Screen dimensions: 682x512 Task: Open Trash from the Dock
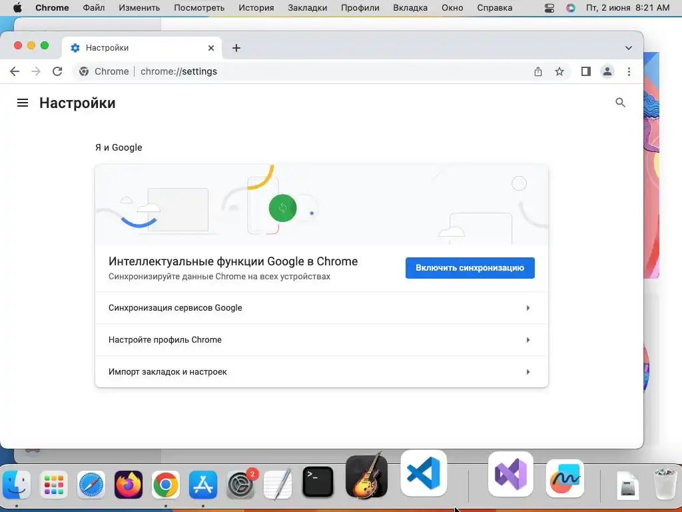click(665, 483)
